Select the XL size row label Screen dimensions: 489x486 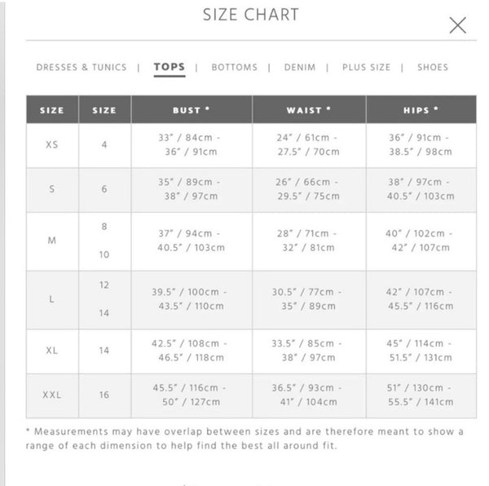[x=52, y=351]
